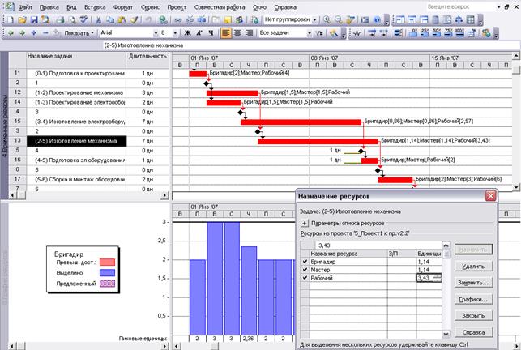Launch the Gantt chart wizard wand
The height and width of the screenshot is (350, 521).
point(334,33)
